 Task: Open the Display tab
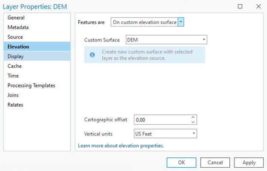pyautogui.click(x=37, y=56)
